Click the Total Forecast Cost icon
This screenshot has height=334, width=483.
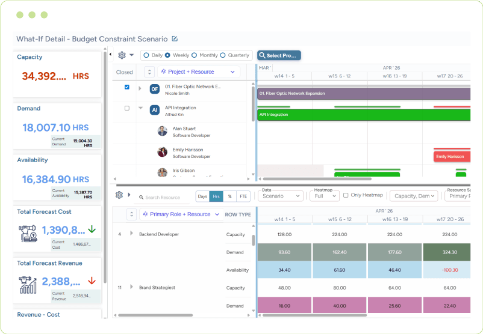[28, 234]
